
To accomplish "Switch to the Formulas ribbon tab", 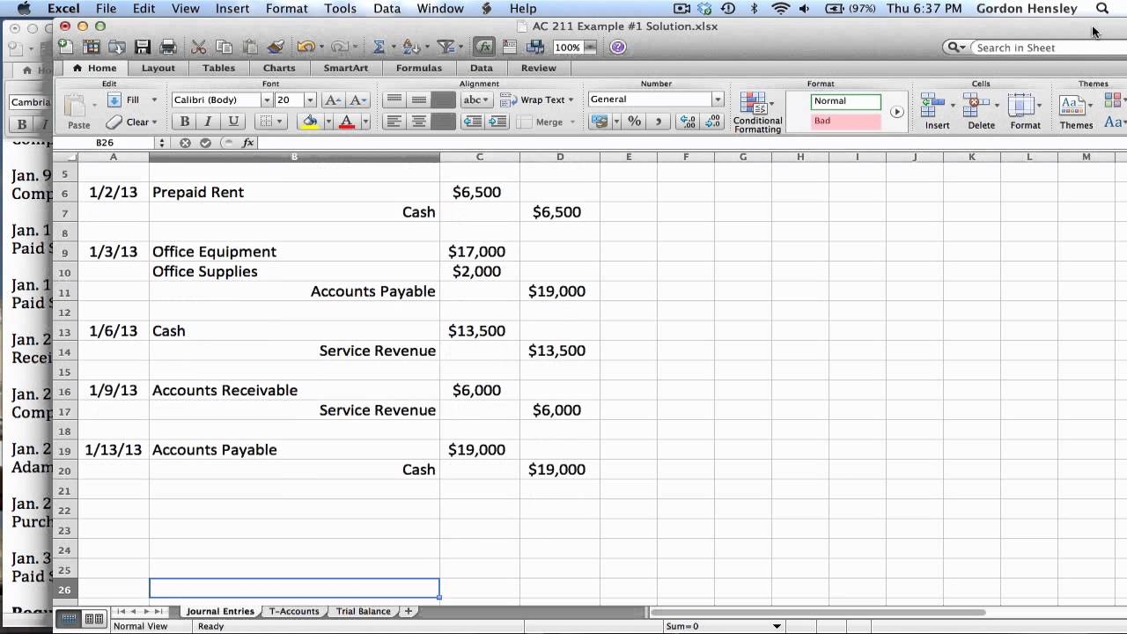I will tap(419, 68).
